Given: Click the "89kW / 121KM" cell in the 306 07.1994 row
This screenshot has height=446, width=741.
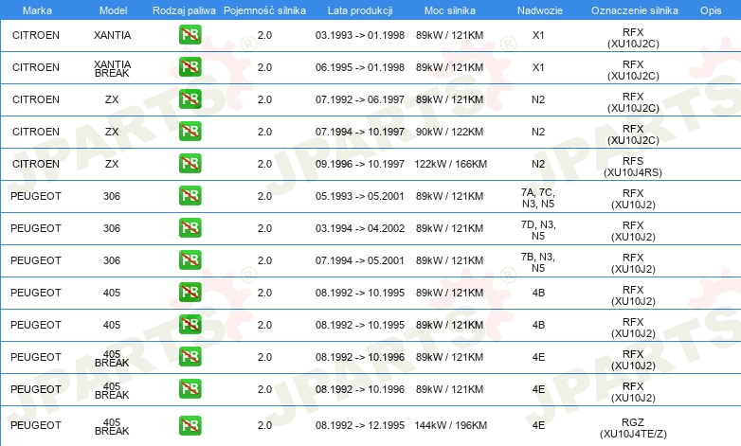Looking at the screenshot, I should pyautogui.click(x=450, y=259).
